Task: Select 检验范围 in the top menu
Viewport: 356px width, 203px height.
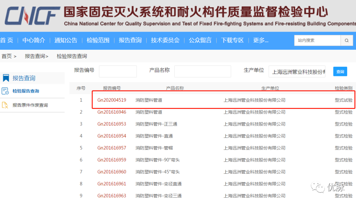Action: 98,40
